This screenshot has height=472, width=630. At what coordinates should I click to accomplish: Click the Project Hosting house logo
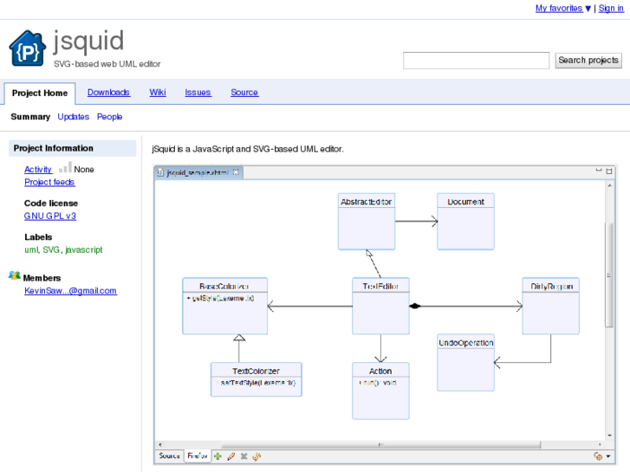pos(28,48)
